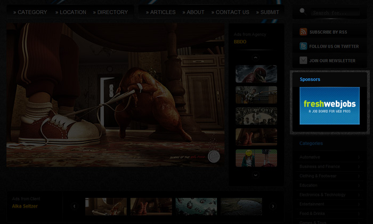Open the yellow smiley ad thumbnail

[256, 158]
